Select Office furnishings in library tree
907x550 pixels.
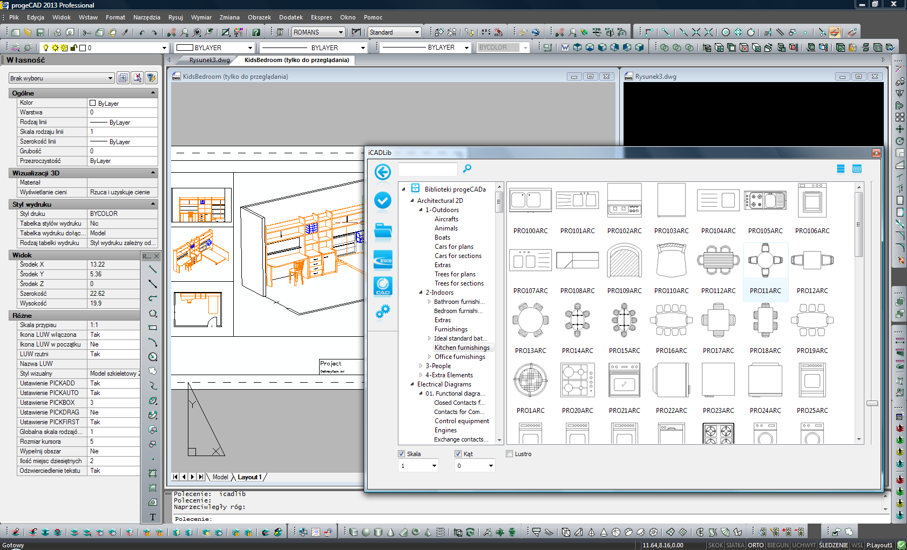tap(459, 357)
